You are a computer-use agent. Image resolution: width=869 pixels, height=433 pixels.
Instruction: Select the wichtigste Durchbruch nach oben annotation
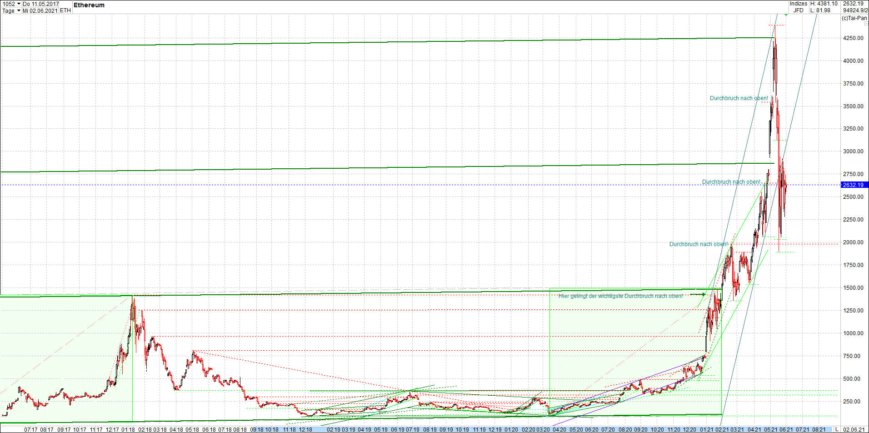(619, 296)
